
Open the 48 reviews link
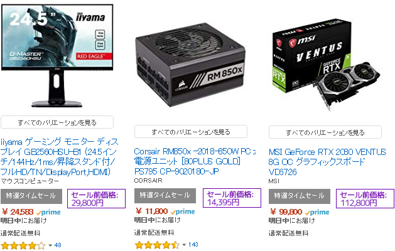point(58,245)
